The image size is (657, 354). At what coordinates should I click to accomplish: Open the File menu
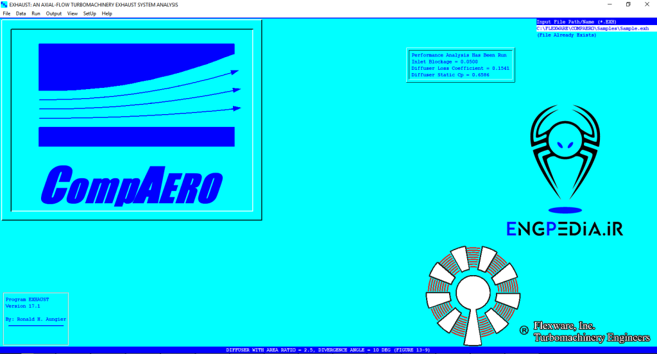[6, 13]
